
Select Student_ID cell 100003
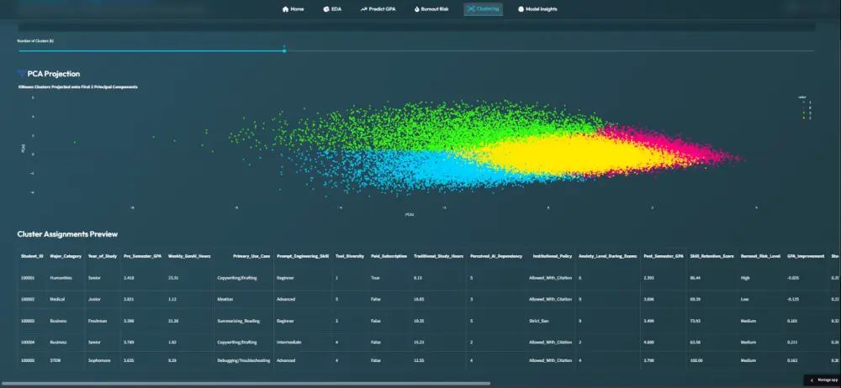click(x=27, y=321)
